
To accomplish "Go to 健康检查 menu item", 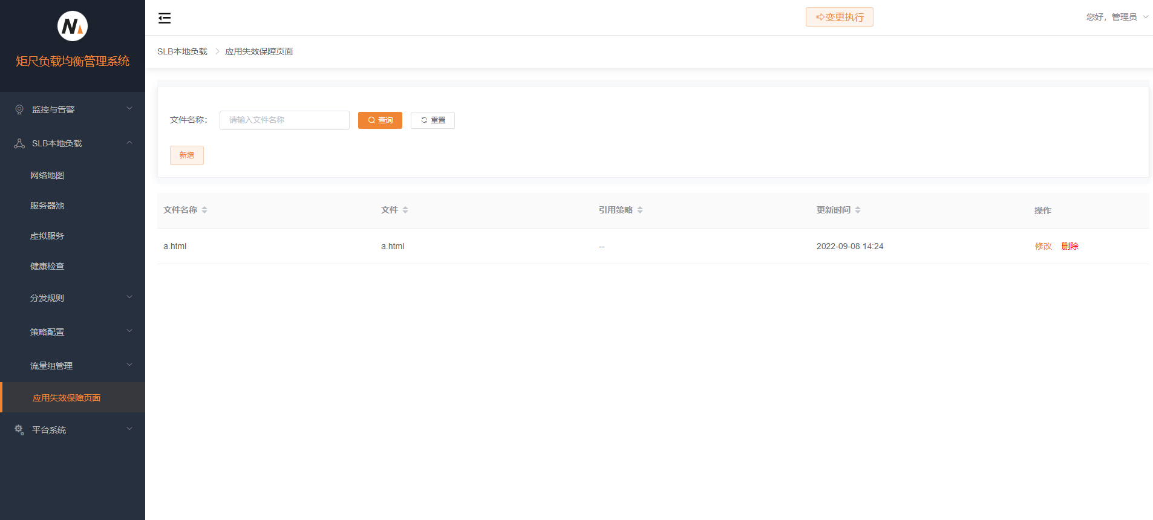I will point(47,266).
